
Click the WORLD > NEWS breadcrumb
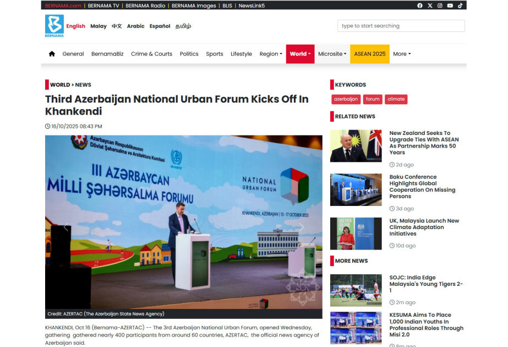pyautogui.click(x=70, y=85)
